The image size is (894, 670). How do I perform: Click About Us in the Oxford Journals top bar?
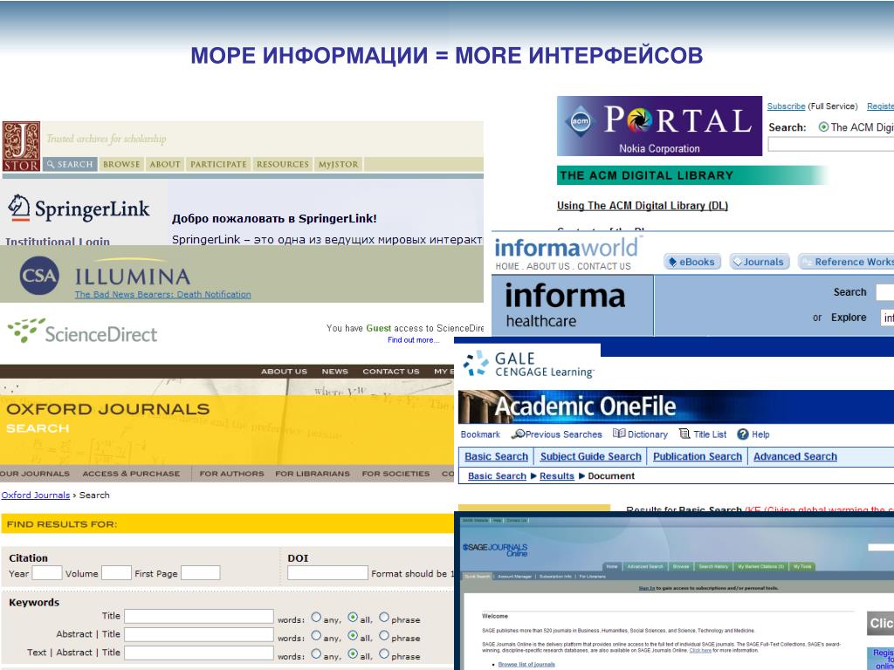[x=284, y=372]
